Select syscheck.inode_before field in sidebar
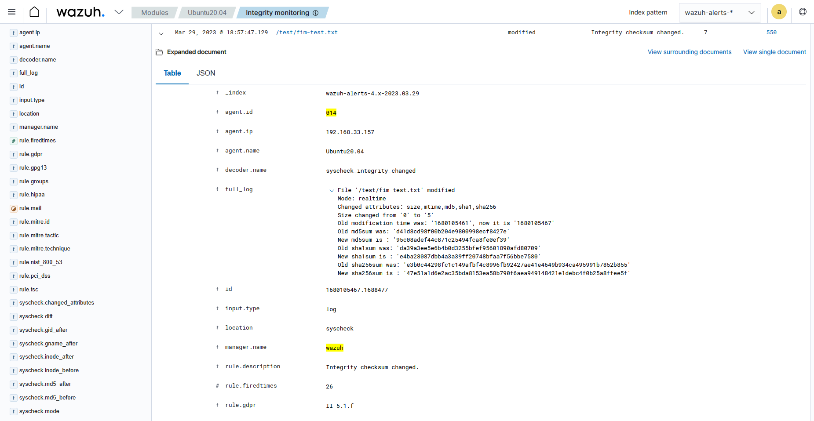The width and height of the screenshot is (814, 421). coord(49,370)
